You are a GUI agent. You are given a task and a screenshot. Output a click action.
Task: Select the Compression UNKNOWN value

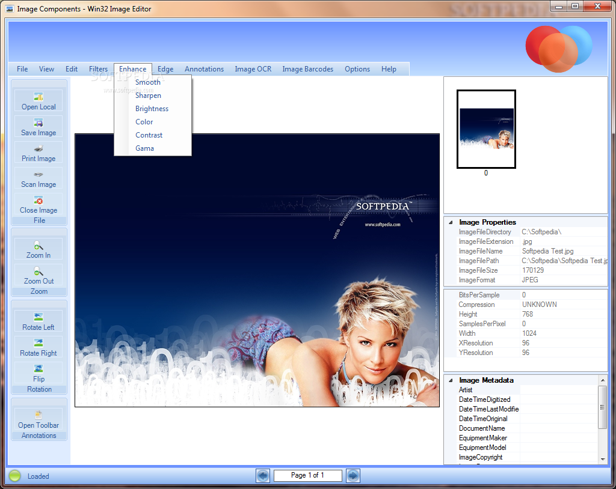(540, 305)
